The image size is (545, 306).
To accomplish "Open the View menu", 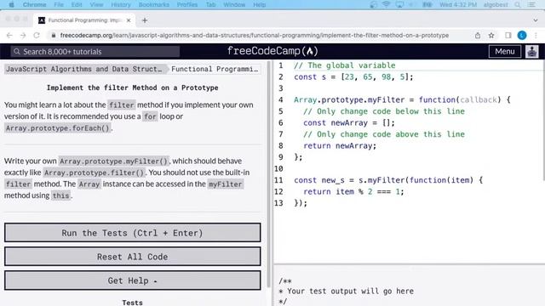I will (96, 5).
